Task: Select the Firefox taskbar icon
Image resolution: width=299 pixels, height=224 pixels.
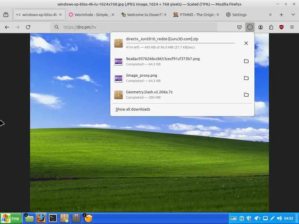Action: pos(41,218)
